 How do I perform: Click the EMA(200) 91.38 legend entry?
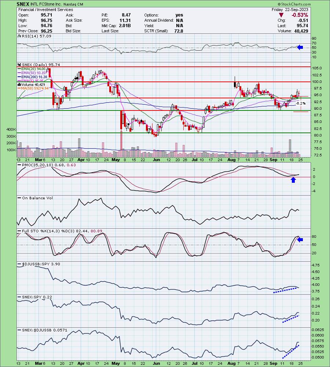32,77
